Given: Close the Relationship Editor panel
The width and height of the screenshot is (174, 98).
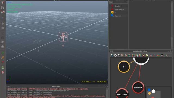Looking at the screenshot, I should pos(172,51).
